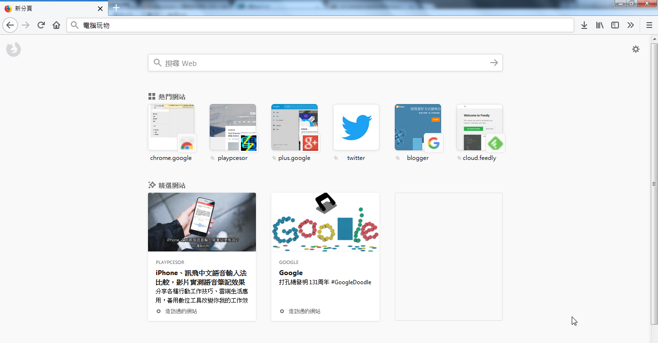The image size is (658, 343).
Task: Click the playpcesor site label
Action: tap(233, 158)
